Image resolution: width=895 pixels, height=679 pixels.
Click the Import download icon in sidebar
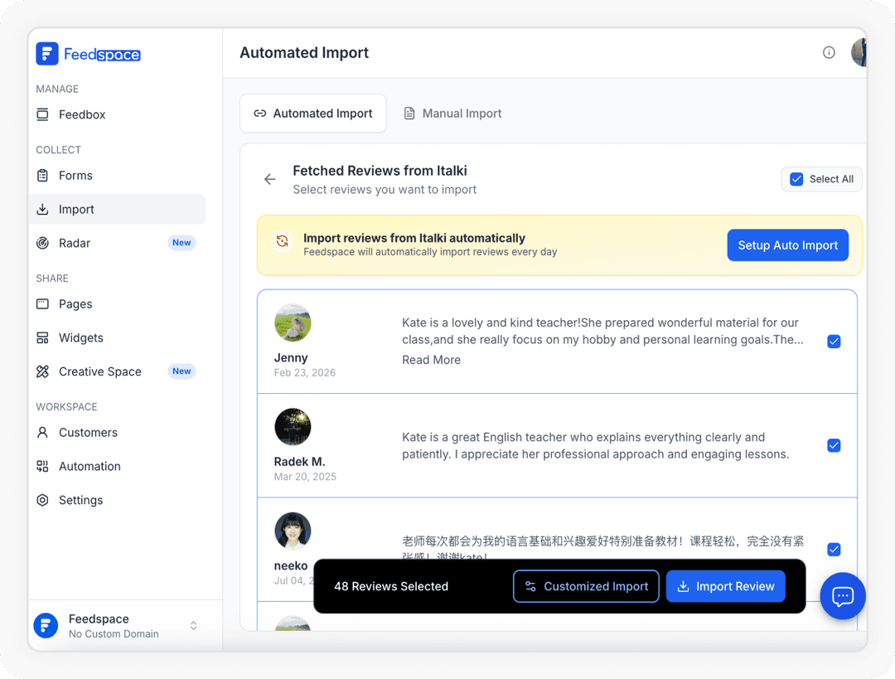42,209
